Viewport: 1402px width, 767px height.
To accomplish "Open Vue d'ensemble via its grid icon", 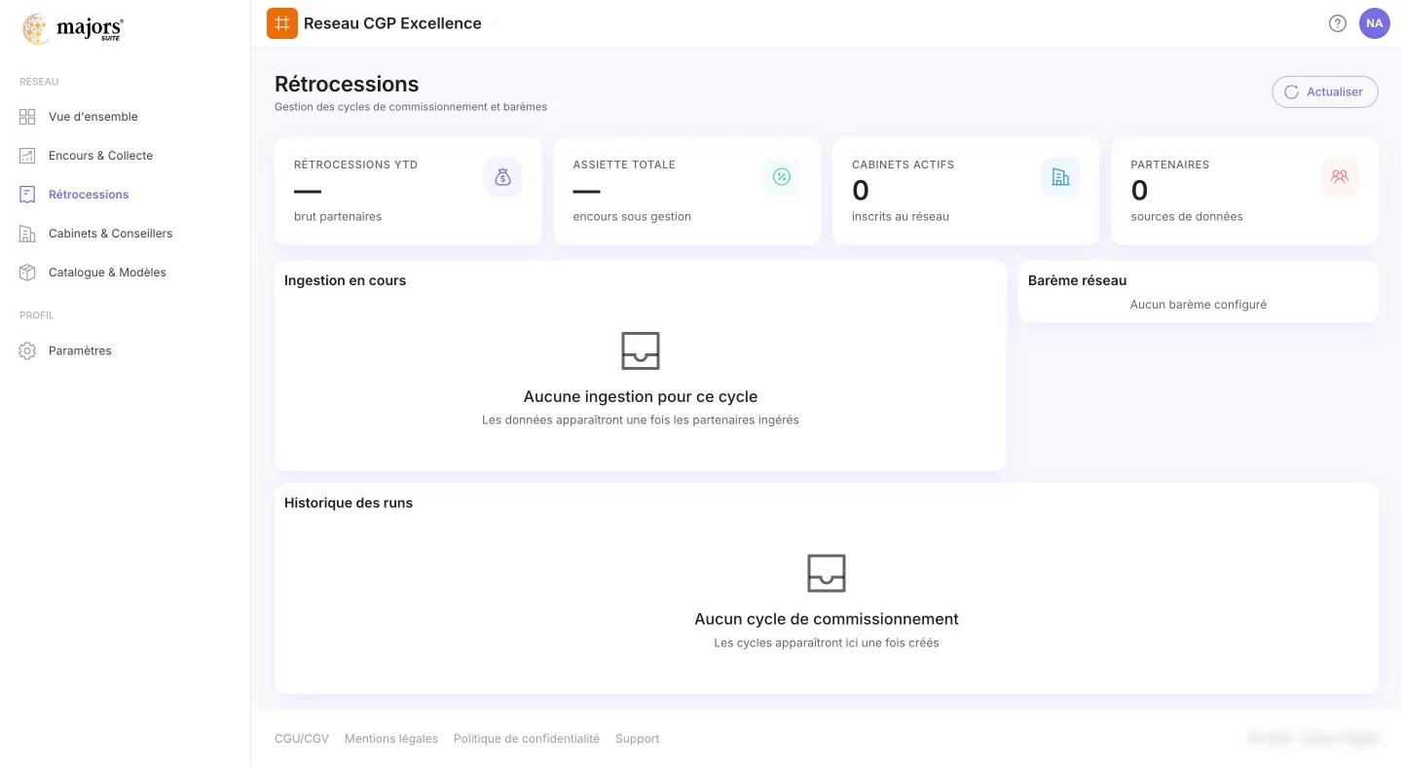I will [27, 117].
